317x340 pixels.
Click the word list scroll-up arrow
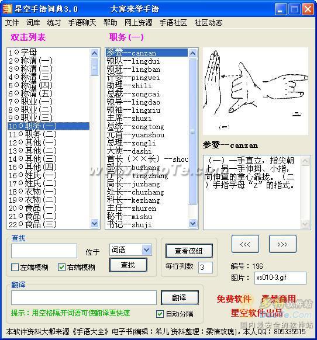(193, 53)
